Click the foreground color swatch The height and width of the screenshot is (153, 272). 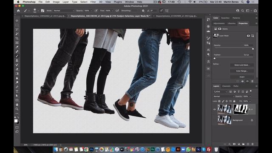16,121
